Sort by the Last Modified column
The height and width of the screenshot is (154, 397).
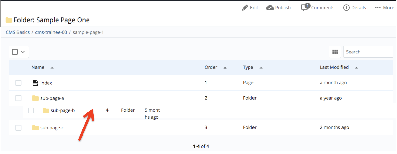point(334,67)
